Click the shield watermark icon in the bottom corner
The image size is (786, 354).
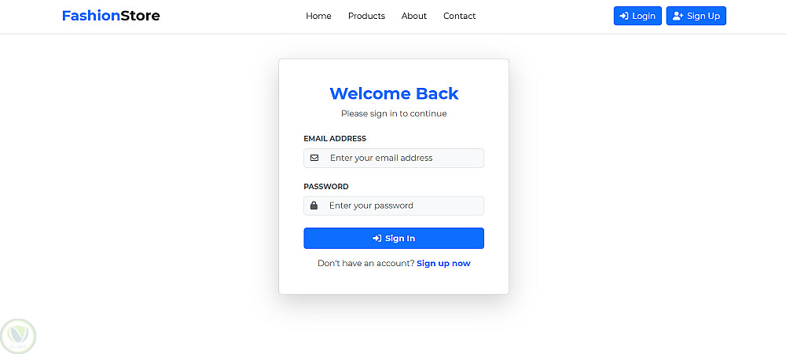tap(18, 336)
